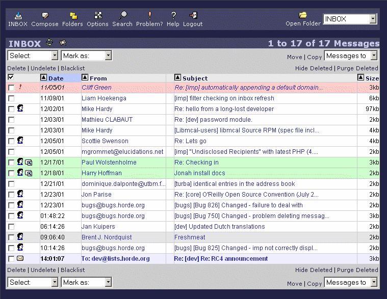Click the Date column sort arrow icon
Image resolution: width=387 pixels, height=299 pixels.
coord(43,77)
